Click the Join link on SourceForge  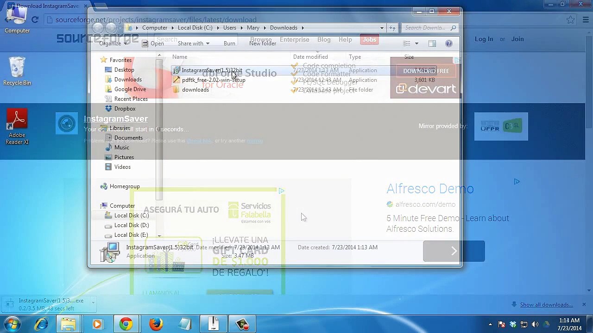pos(517,39)
